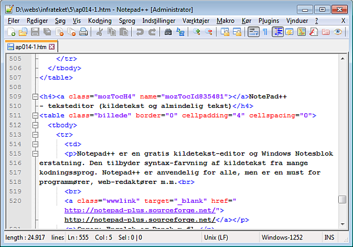Collapse the p fold at line 515

(x=35, y=154)
